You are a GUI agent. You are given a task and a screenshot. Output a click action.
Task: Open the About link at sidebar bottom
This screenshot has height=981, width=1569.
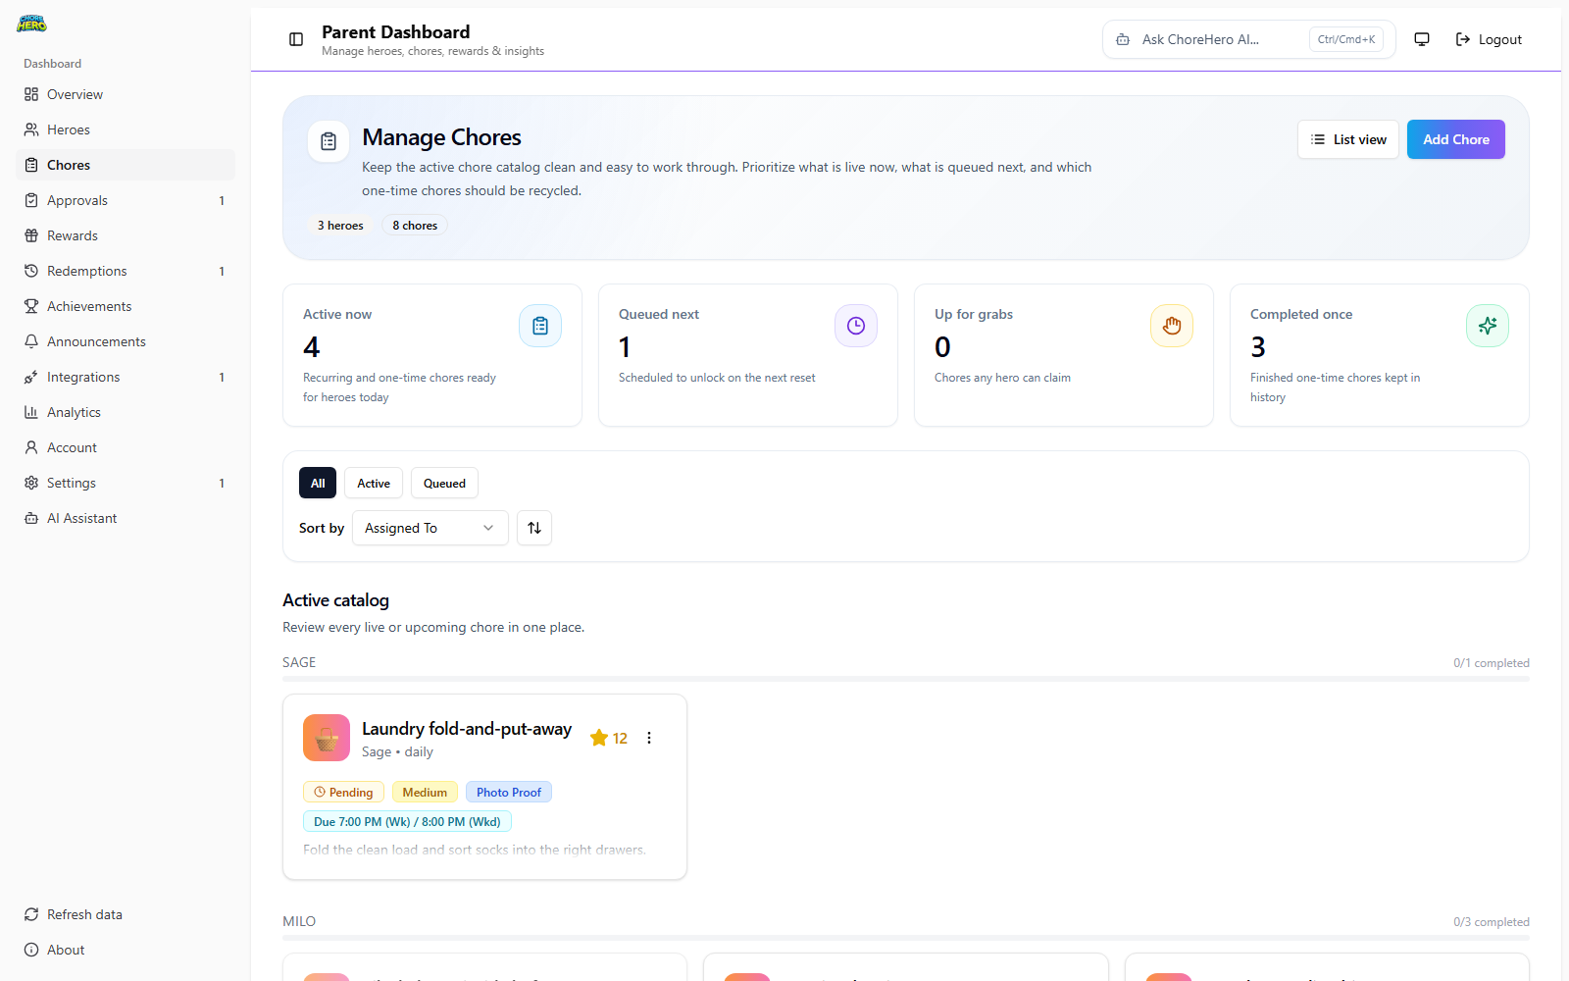click(x=65, y=949)
